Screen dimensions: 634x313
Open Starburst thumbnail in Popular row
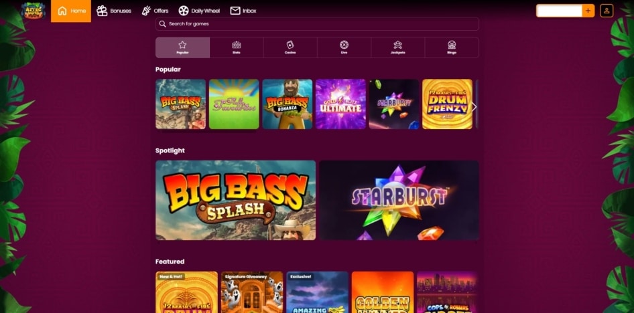tap(394, 104)
